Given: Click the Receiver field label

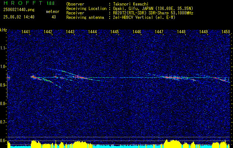Looking at the screenshot, I should (x=75, y=13).
